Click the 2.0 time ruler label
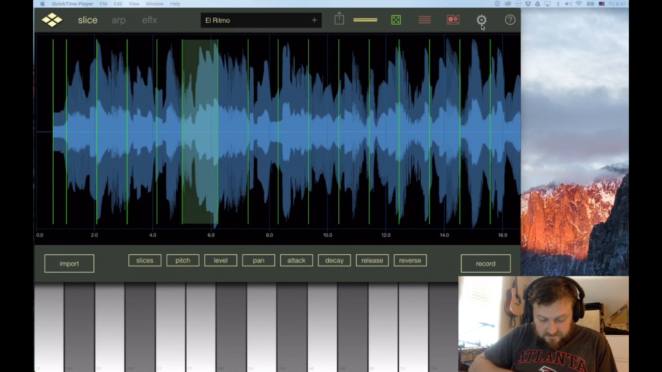Screen dimensions: 662x372 click(x=94, y=235)
